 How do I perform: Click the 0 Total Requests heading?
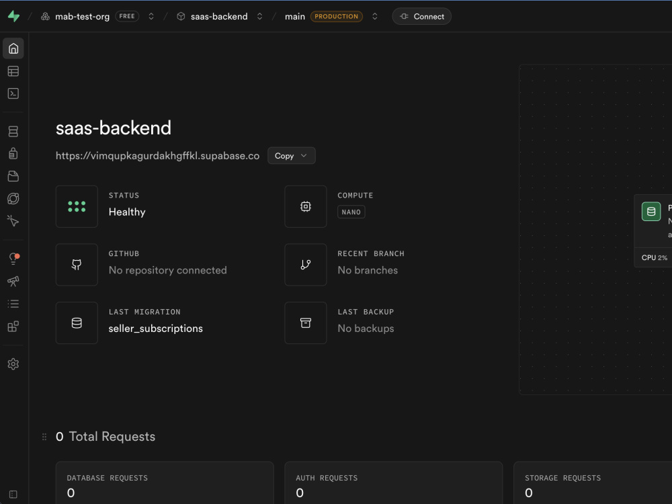(106, 437)
